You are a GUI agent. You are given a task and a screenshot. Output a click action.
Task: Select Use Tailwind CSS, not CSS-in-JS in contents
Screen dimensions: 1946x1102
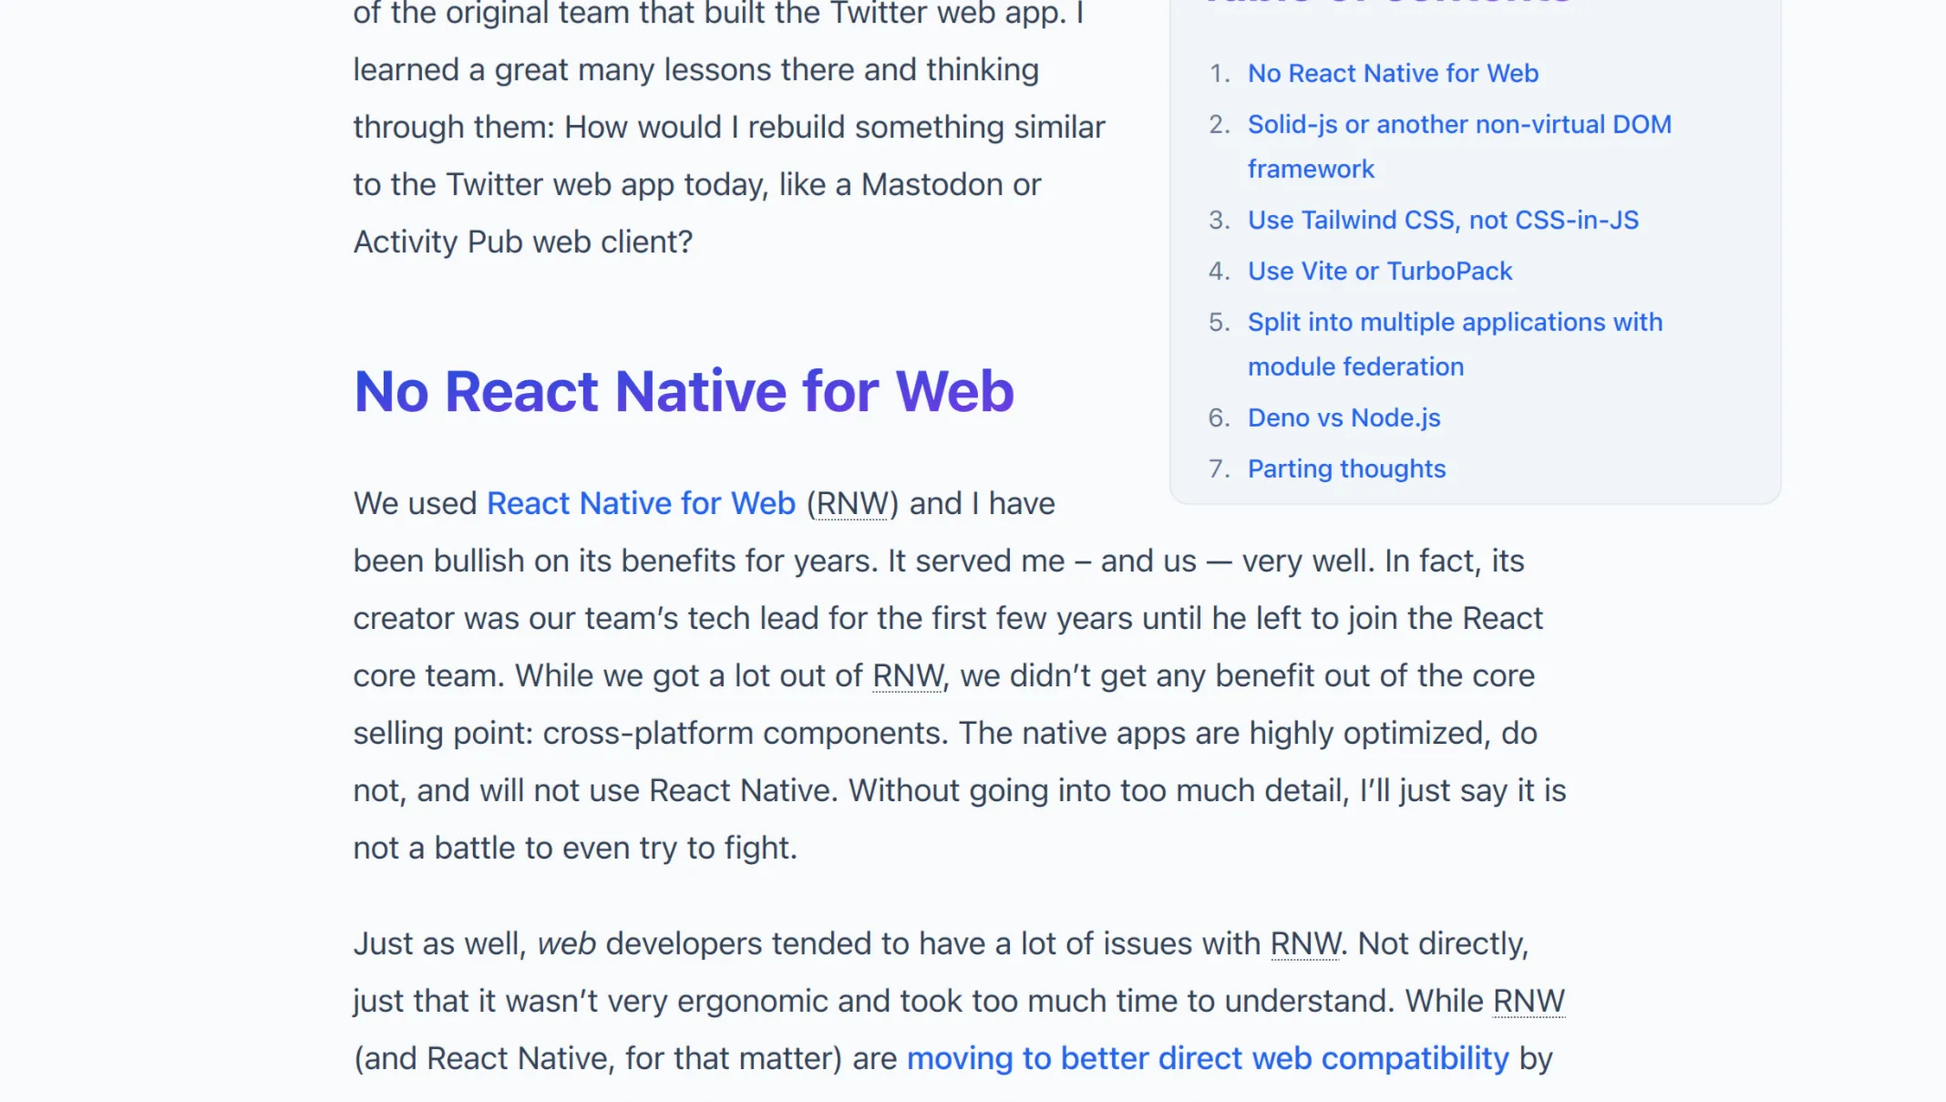pyautogui.click(x=1442, y=220)
